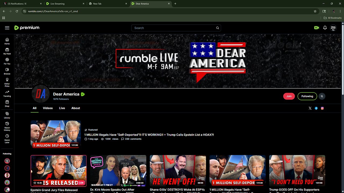The image size is (344, 193).
Task: Open Chrome's three-dot menu
Action: (x=340, y=11)
